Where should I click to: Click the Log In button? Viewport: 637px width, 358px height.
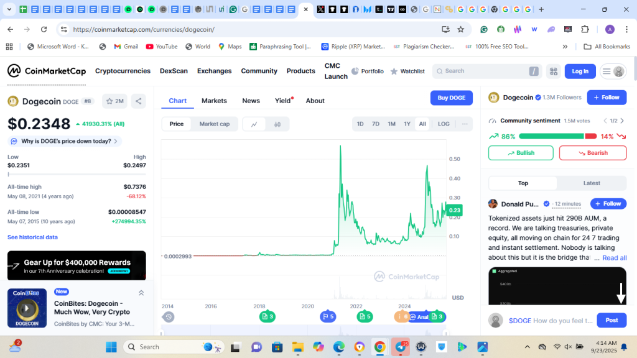click(x=580, y=71)
